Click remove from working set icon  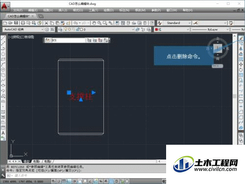pos(95,40)
